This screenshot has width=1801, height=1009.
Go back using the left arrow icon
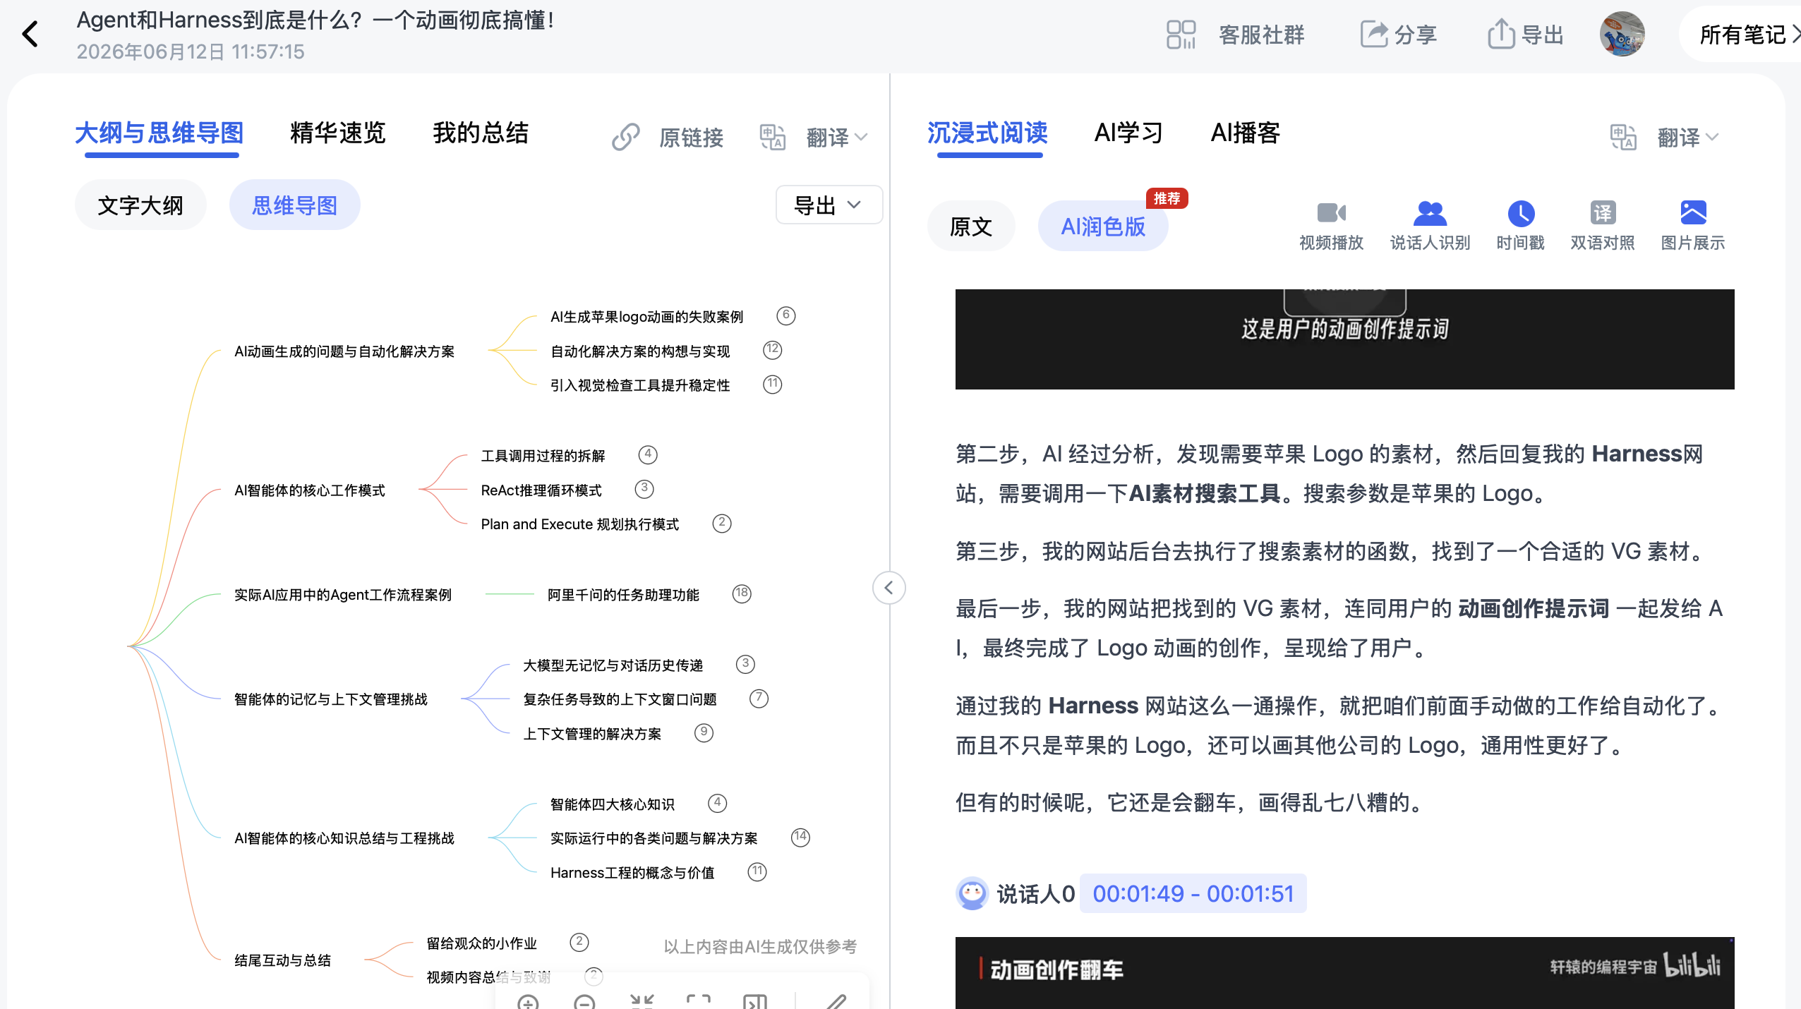30,34
